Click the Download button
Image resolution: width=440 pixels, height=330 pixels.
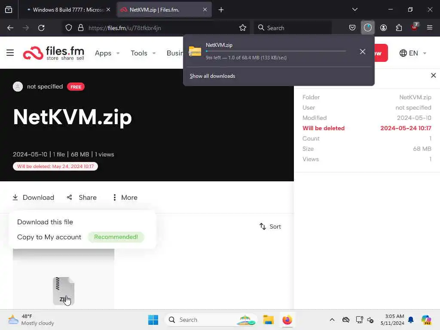[34, 198]
